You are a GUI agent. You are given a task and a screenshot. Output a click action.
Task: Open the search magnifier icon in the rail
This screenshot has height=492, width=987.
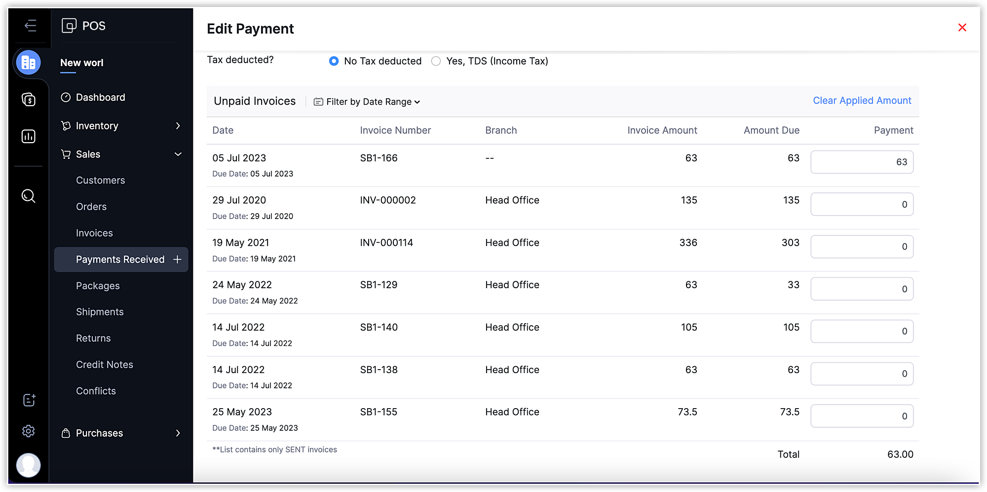pos(29,196)
